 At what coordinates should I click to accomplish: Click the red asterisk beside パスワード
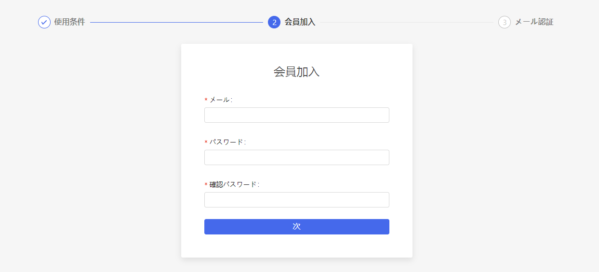[206, 142]
